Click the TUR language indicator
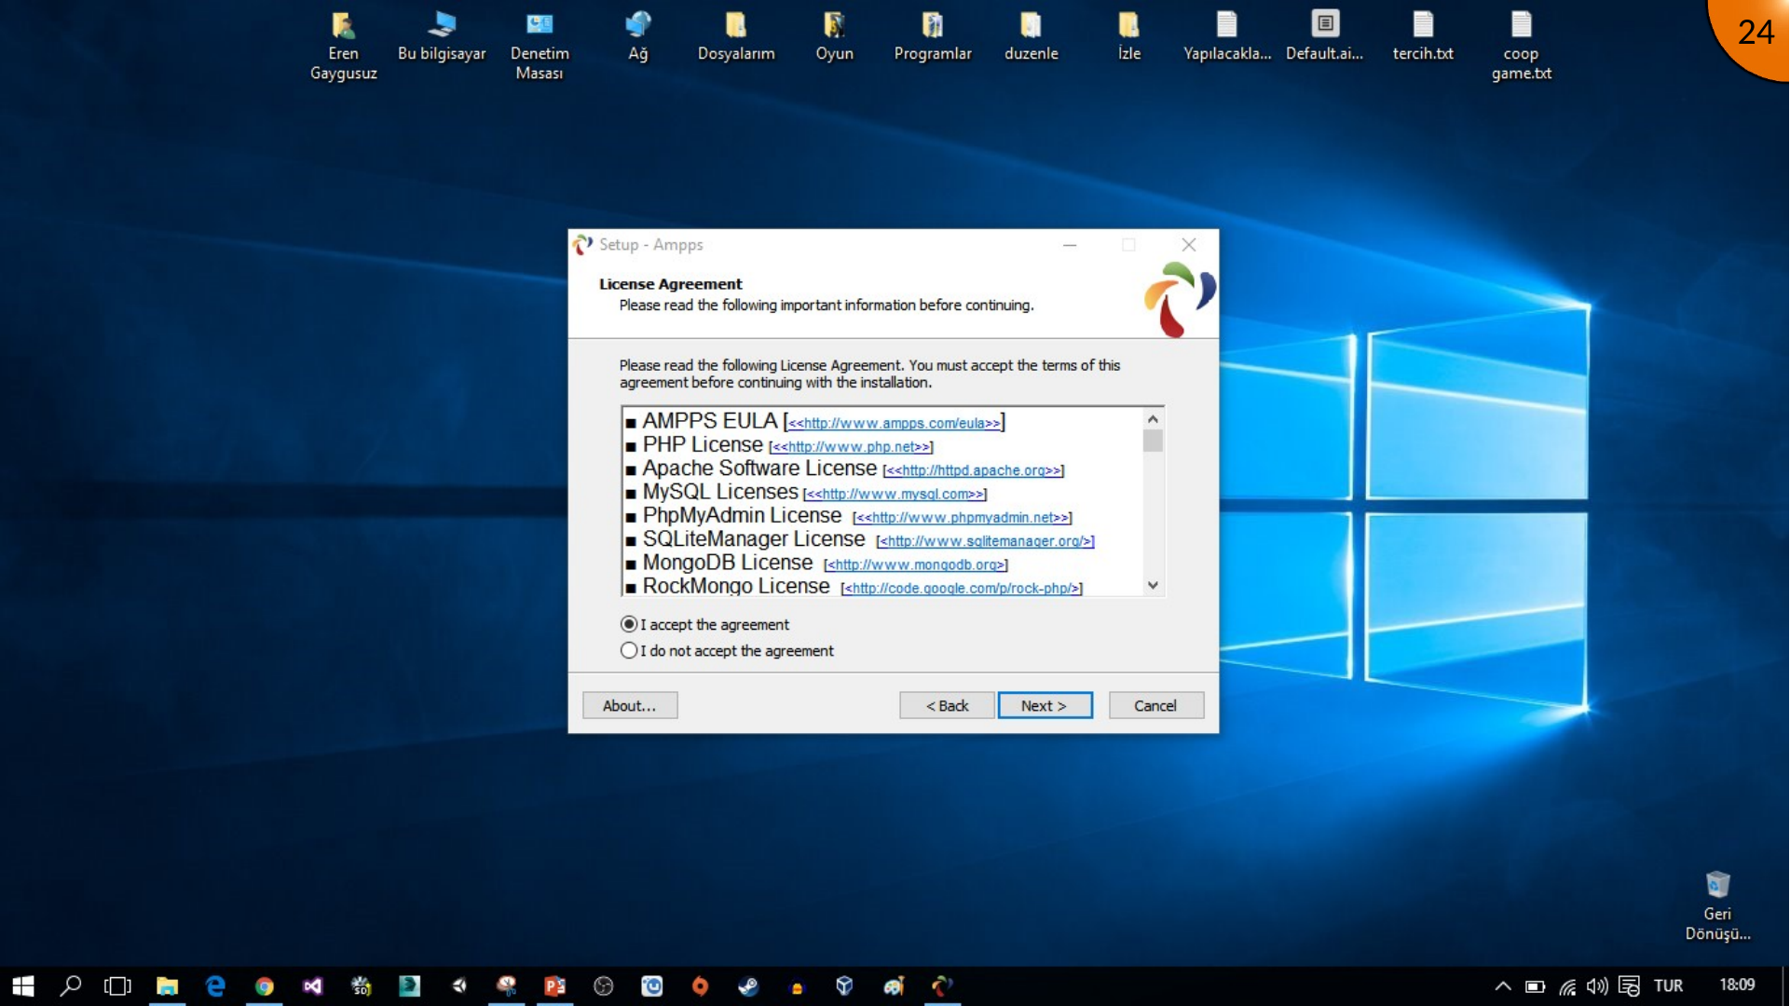 click(1668, 986)
